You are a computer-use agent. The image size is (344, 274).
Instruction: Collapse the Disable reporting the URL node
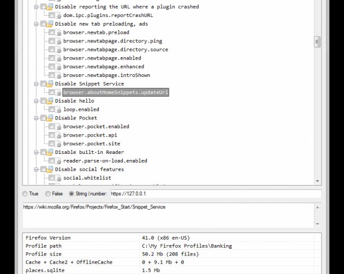click(36, 7)
